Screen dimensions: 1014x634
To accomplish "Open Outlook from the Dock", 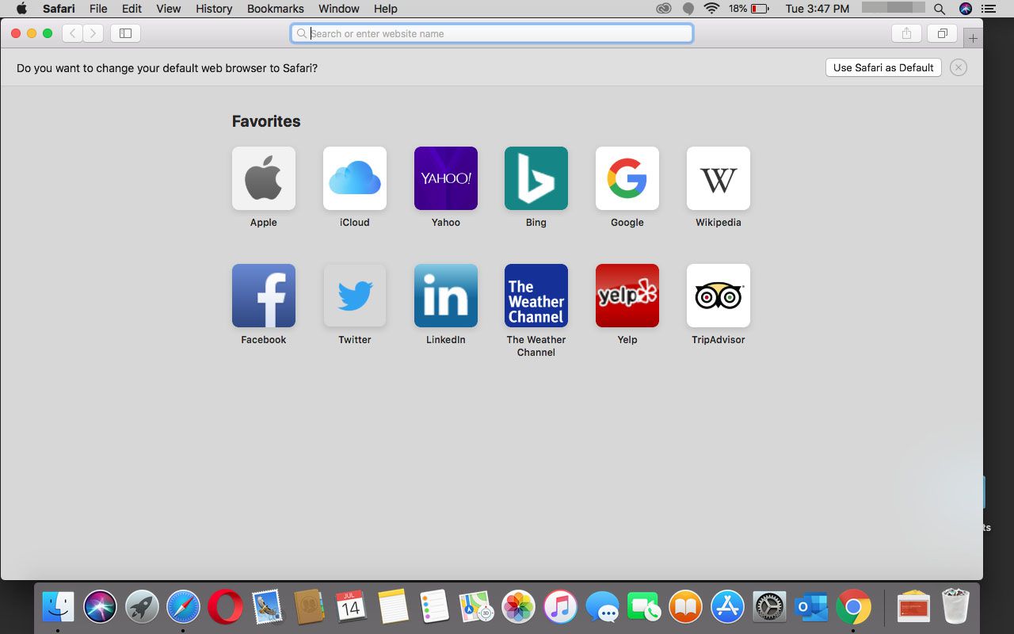I will point(811,608).
